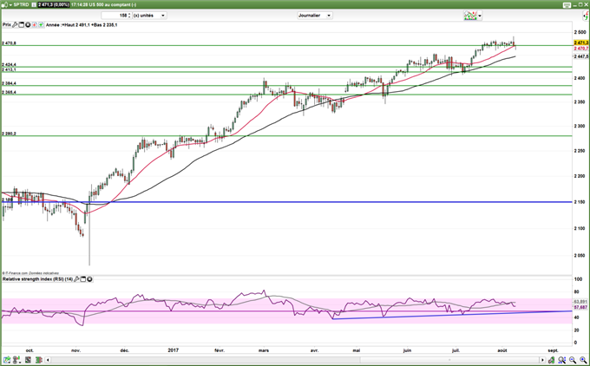Viewport: 590px width, 366px height.
Task: Open the chart indicators icon in toolbar
Action: [470, 16]
